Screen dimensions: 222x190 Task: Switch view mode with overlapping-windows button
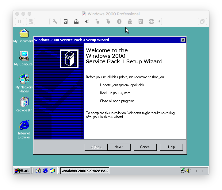click(202, 21)
